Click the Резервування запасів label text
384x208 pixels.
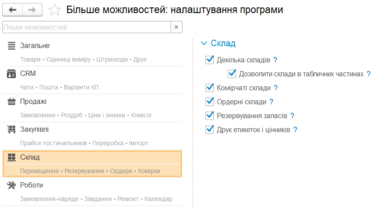click(252, 116)
